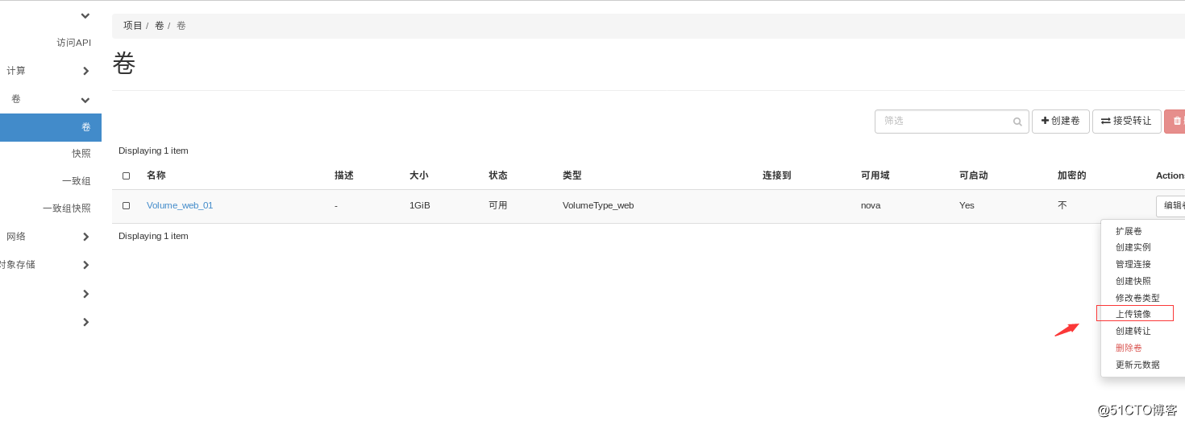This screenshot has height=425, width=1185.
Task: Click the 项目 breadcrumb
Action: click(x=133, y=26)
